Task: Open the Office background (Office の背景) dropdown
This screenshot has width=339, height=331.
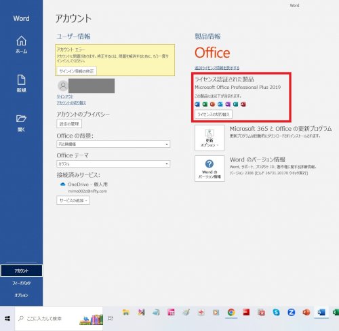Action: click(113, 144)
